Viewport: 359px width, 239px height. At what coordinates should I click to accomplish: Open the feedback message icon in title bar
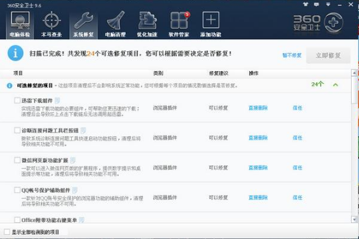[x=316, y=4]
